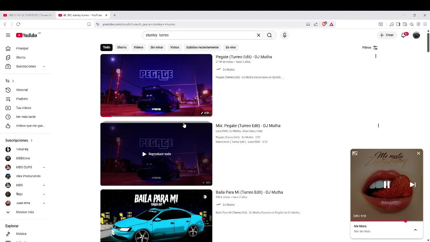Toggle the browser sidebar panel
This screenshot has width=430, height=242.
click(x=398, y=24)
